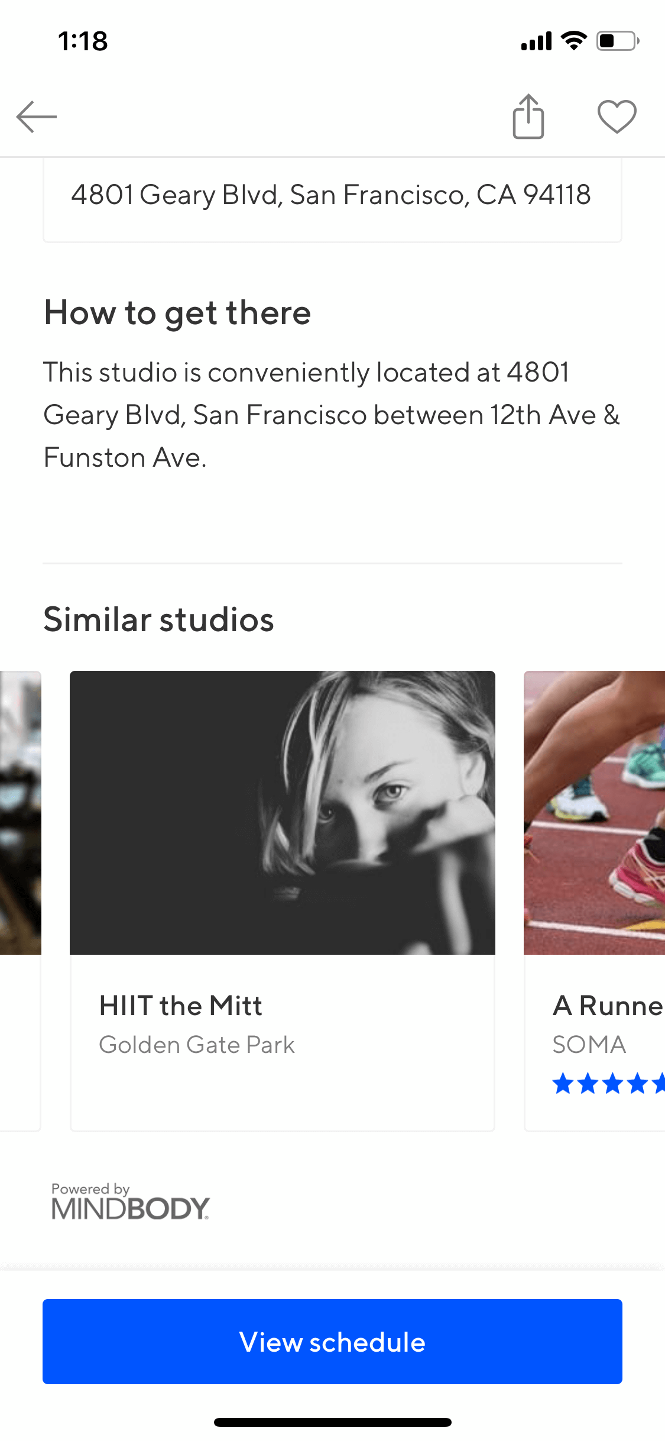
Task: Tap the home indicator bar
Action: (x=333, y=1422)
